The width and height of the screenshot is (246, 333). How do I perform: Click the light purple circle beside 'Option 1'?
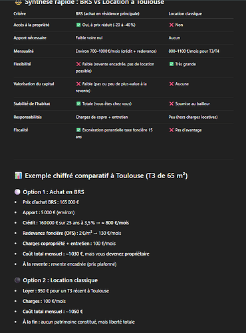coord(17,192)
